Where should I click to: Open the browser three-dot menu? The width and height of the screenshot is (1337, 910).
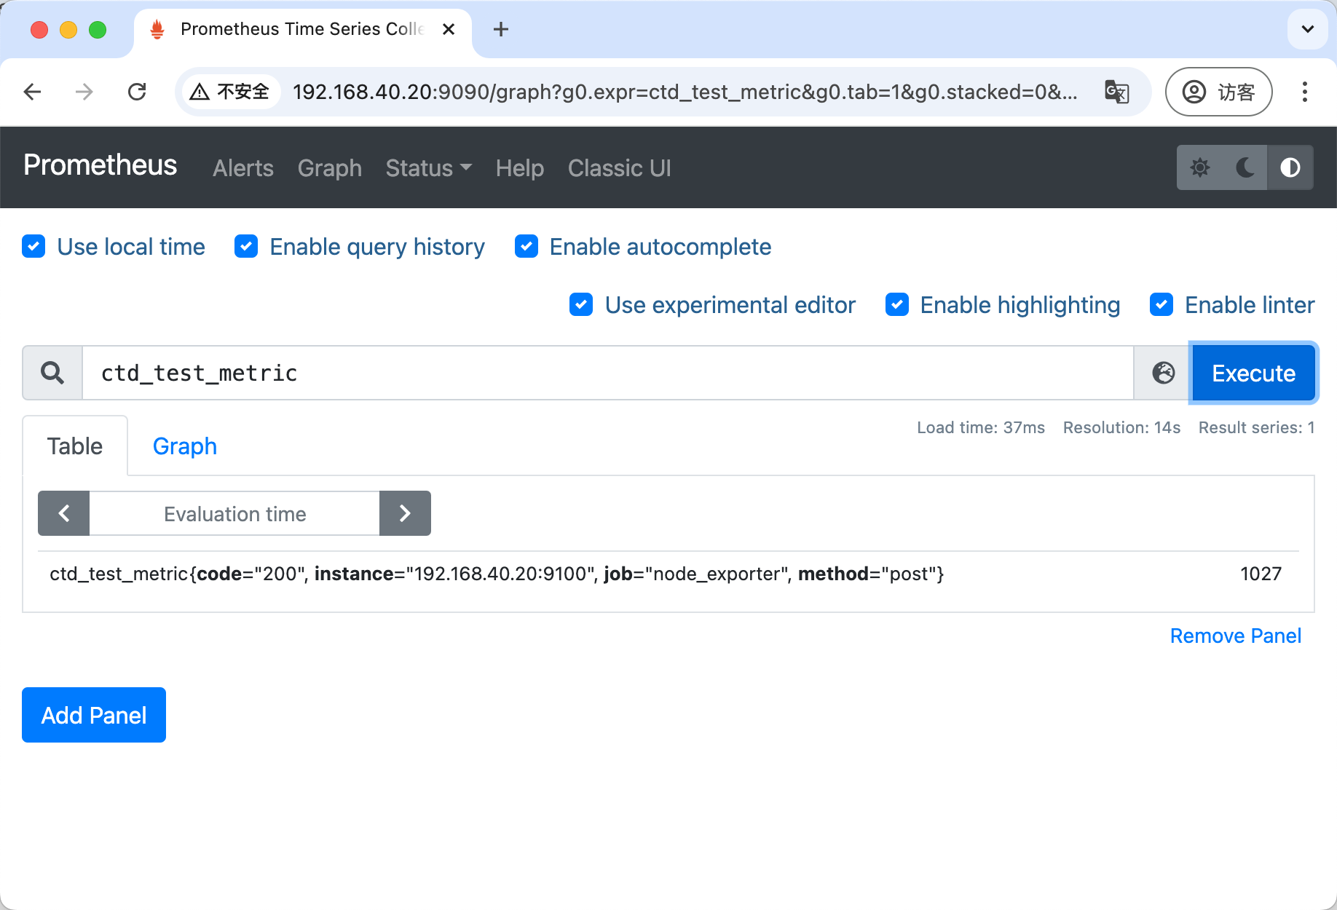click(1304, 92)
